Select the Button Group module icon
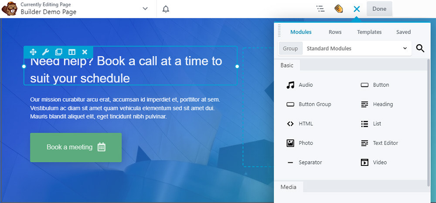Image resolution: width=436 pixels, height=203 pixels. [290, 104]
